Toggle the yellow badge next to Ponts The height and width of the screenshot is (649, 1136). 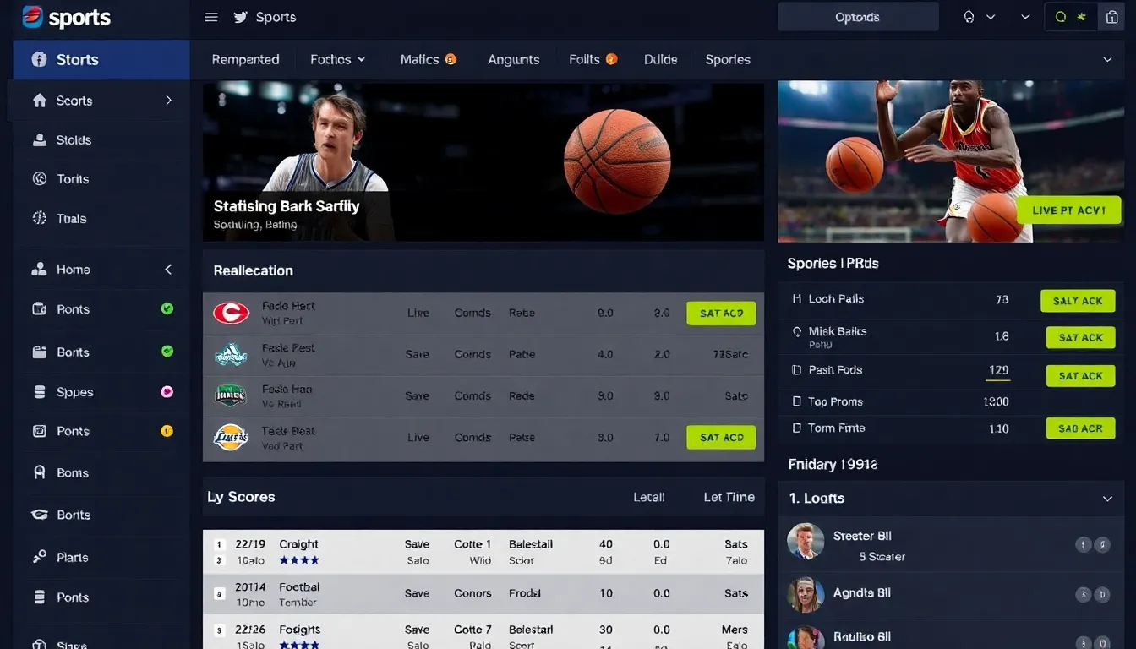(x=168, y=431)
